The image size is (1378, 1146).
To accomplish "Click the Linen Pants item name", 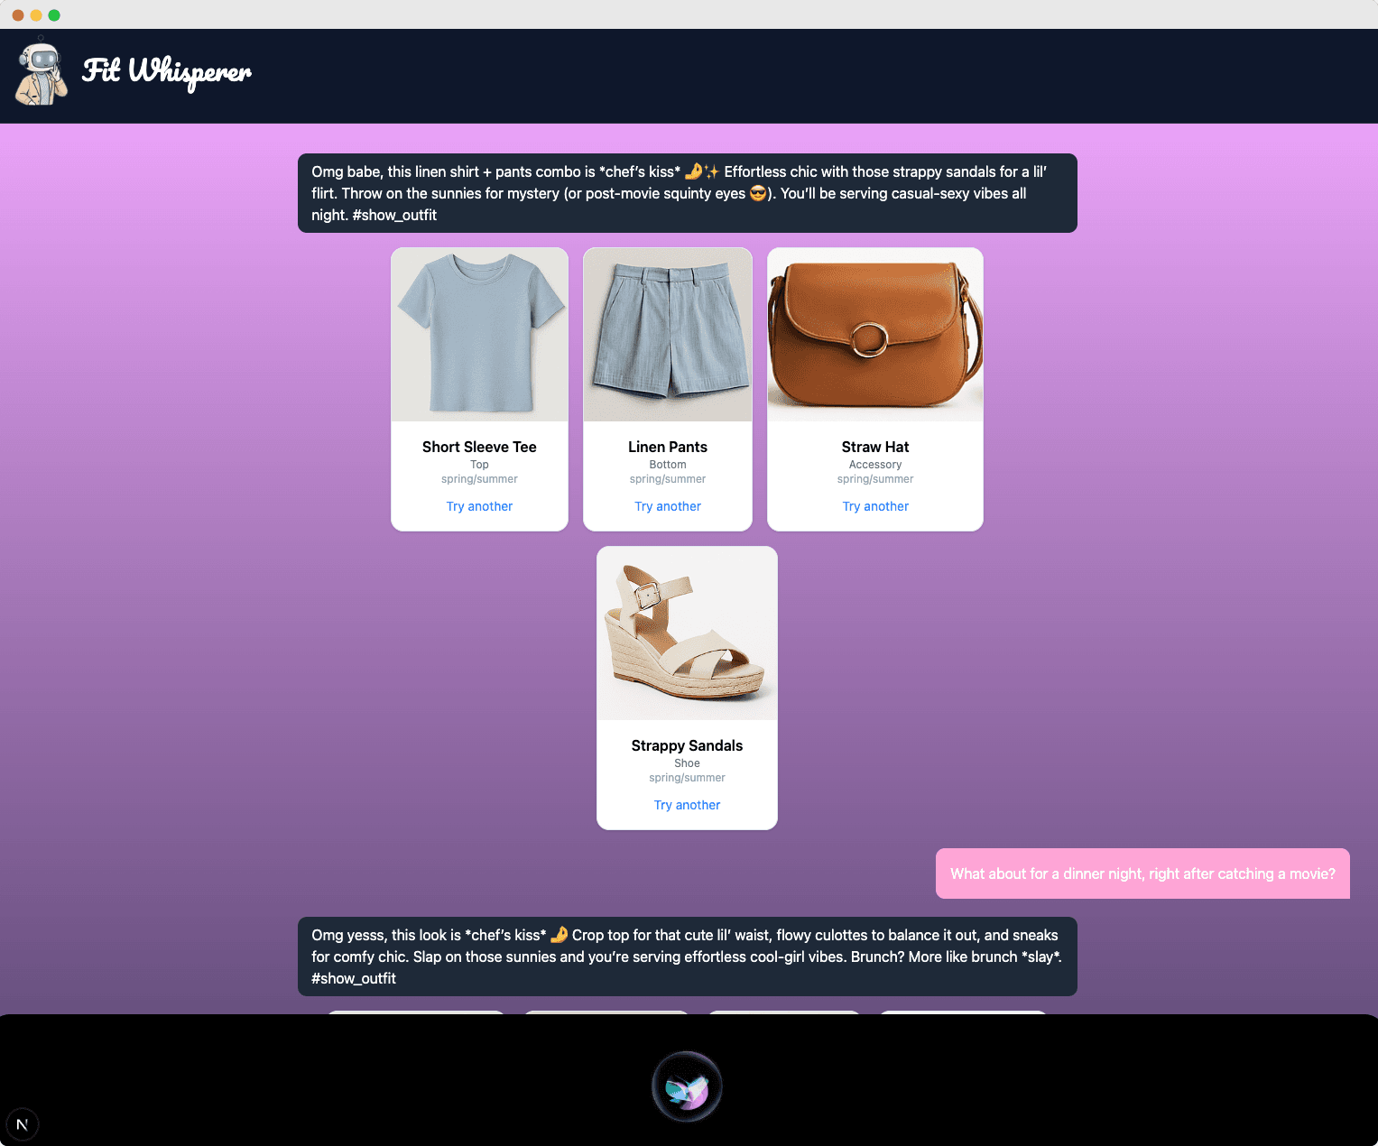I will [x=668, y=447].
